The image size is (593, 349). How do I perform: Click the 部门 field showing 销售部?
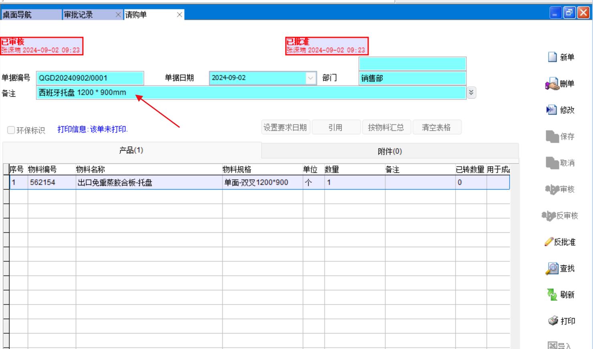pyautogui.click(x=412, y=78)
